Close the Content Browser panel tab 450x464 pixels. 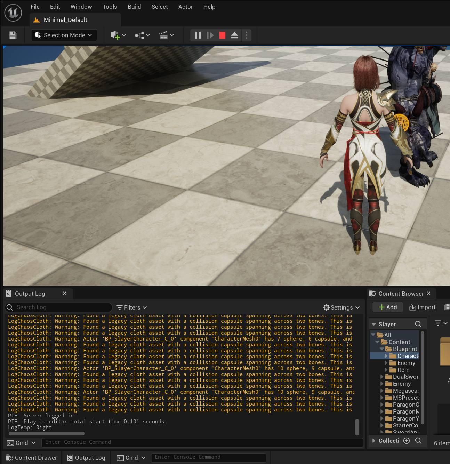429,293
